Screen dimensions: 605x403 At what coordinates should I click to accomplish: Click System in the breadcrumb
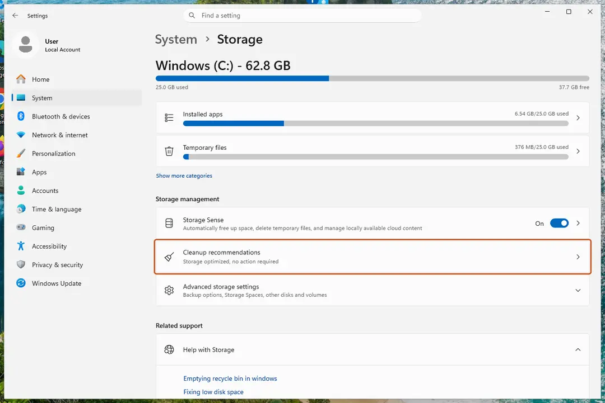[176, 39]
